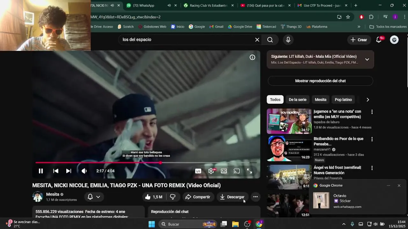Switch to Use OTP to Proceed Gmail tab
This screenshot has height=229, width=408.
click(x=322, y=5)
